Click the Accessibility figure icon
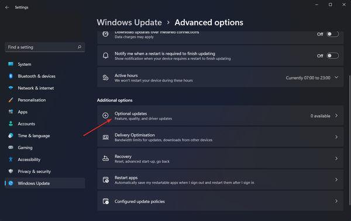The width and height of the screenshot is (351, 221). click(x=11, y=159)
